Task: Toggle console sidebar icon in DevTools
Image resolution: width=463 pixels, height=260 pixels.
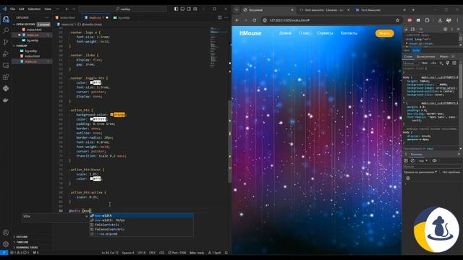Action: point(406,160)
